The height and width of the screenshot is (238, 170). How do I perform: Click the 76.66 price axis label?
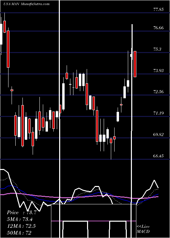point(158,28)
